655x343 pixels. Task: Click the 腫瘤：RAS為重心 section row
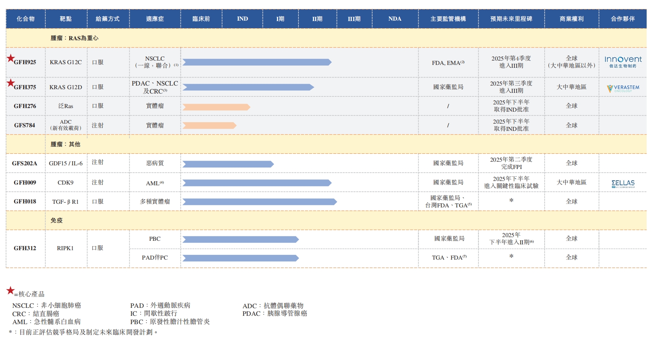click(74, 38)
